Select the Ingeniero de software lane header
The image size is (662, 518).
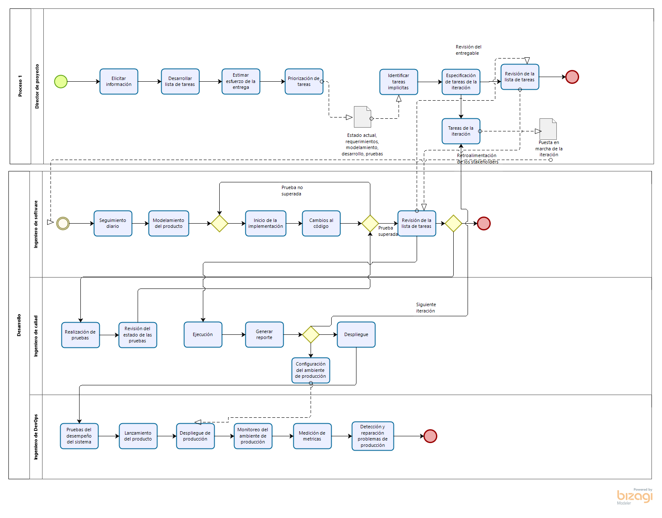coord(36,224)
